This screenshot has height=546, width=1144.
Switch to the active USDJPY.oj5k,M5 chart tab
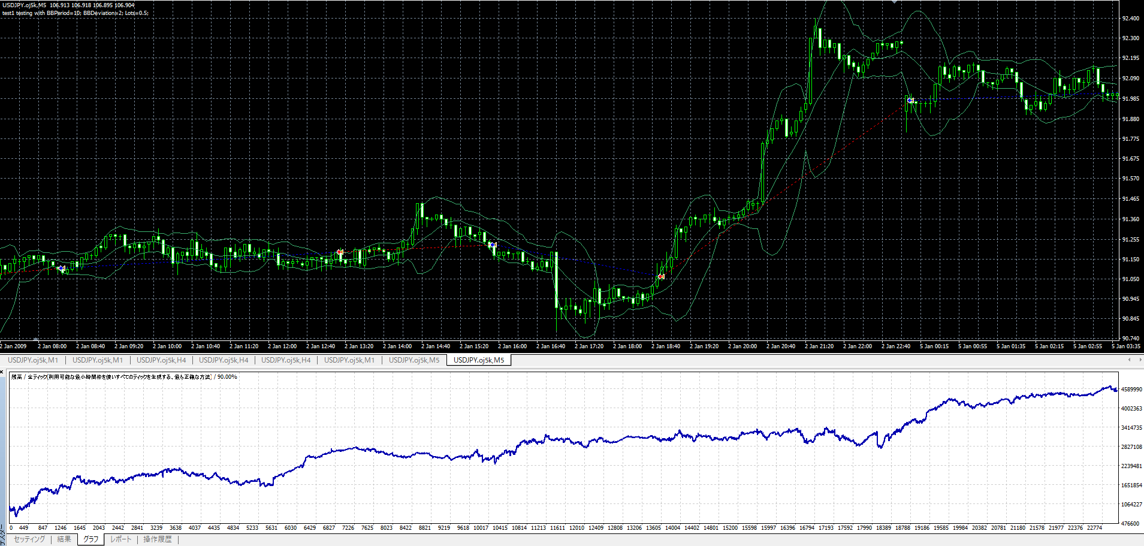[x=479, y=360]
